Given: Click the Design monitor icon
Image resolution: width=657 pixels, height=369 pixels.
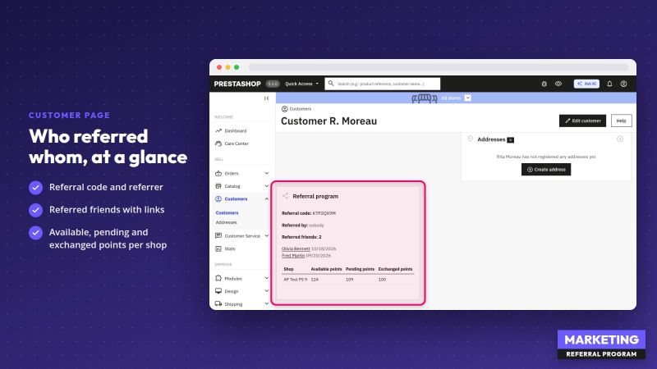Looking at the screenshot, I should tap(218, 291).
